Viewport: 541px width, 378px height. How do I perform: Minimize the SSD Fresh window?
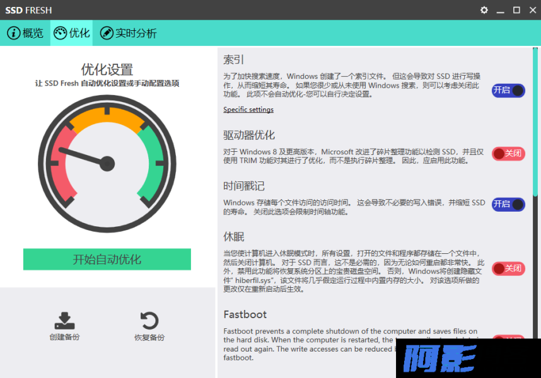click(501, 10)
